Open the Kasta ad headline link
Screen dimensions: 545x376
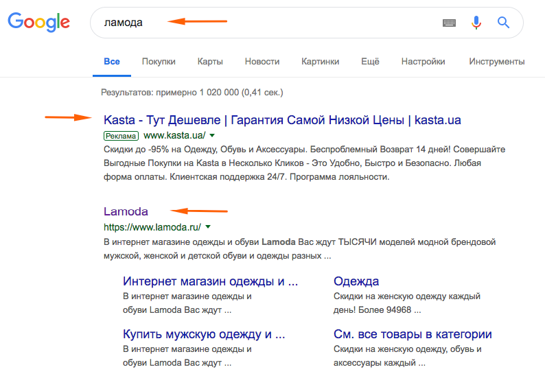point(282,120)
